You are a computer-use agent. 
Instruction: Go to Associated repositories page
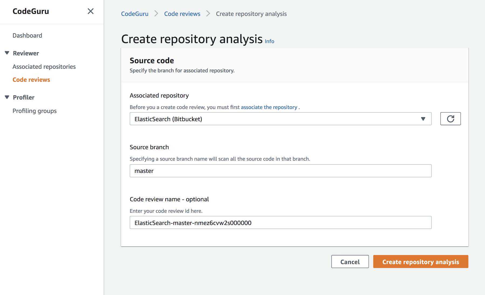pos(44,67)
